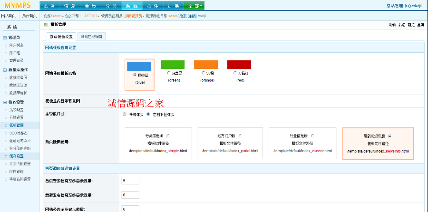Switch to the 默认模板设置 tab
428x212 pixels.
pos(61,37)
